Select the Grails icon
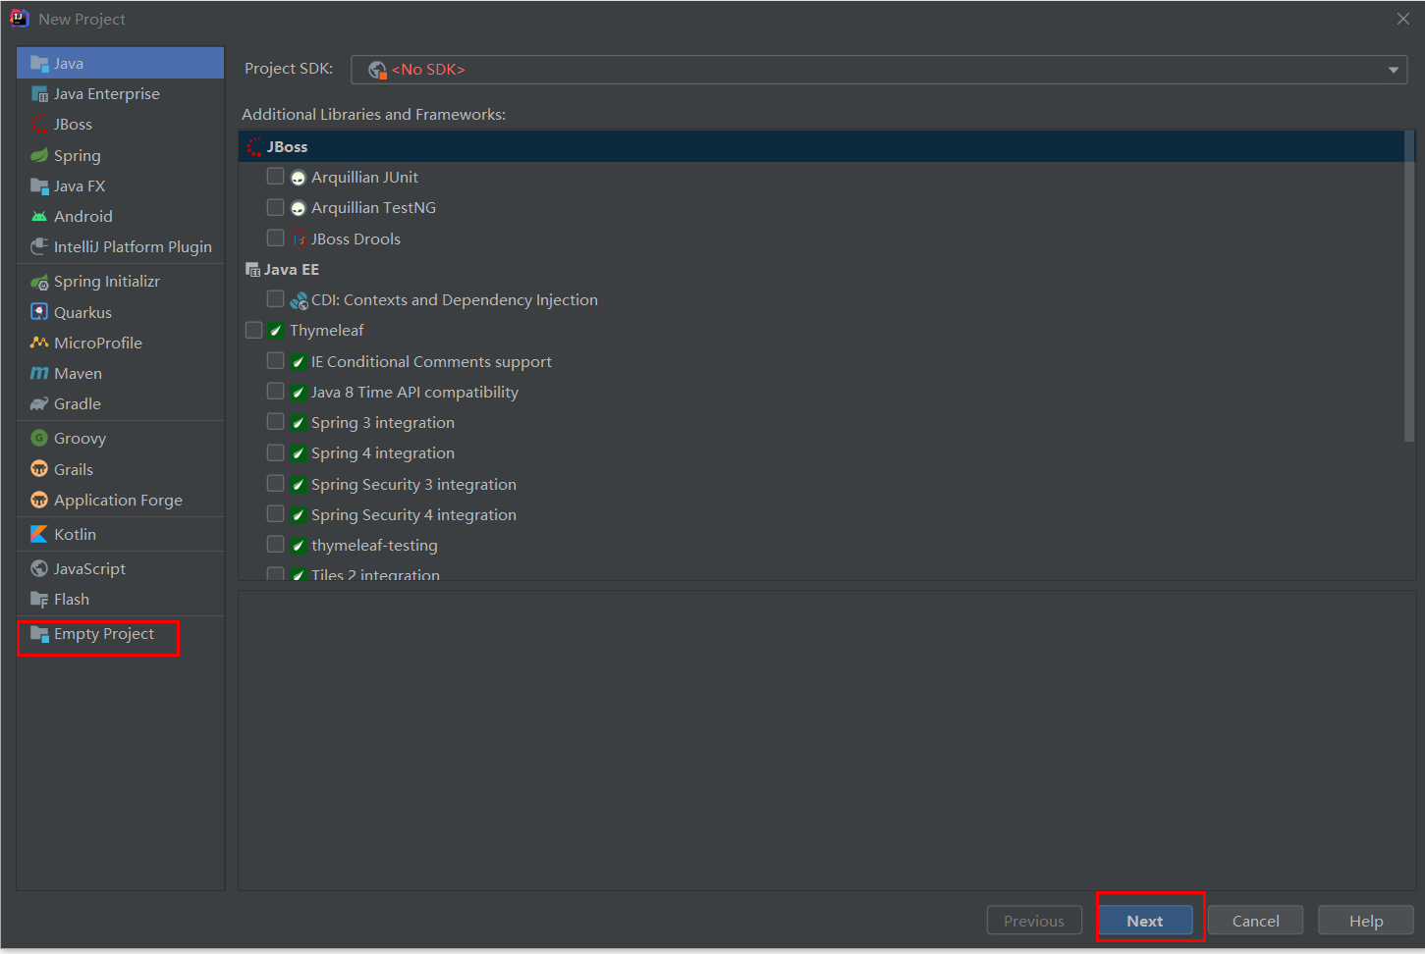The height and width of the screenshot is (954, 1425). point(39,469)
